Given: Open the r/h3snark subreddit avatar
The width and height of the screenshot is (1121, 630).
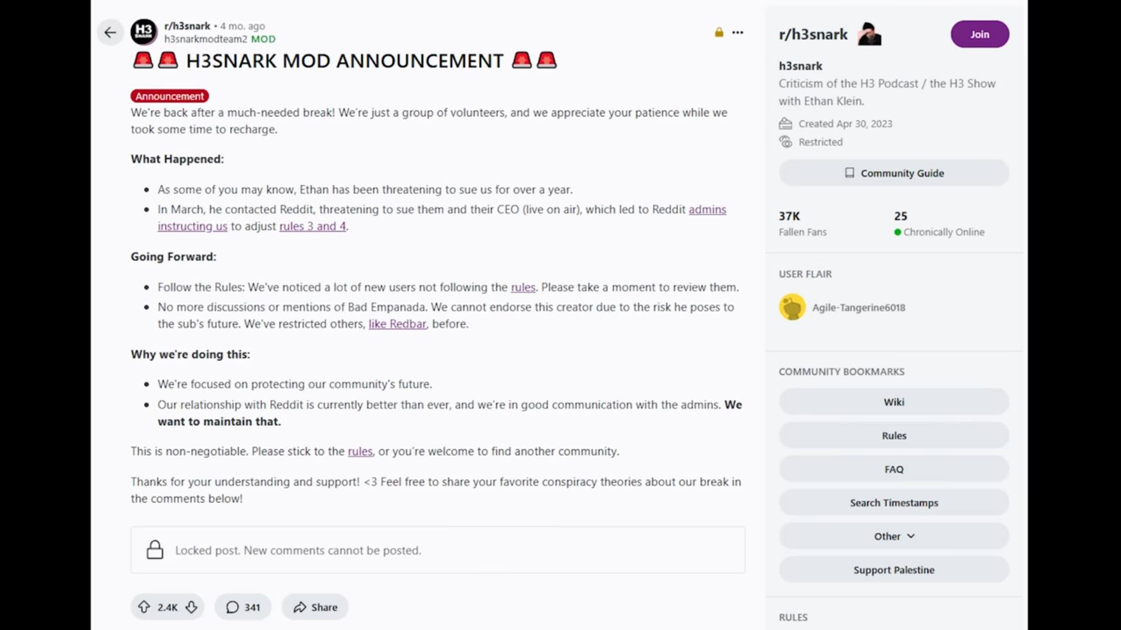Looking at the screenshot, I should (x=143, y=32).
